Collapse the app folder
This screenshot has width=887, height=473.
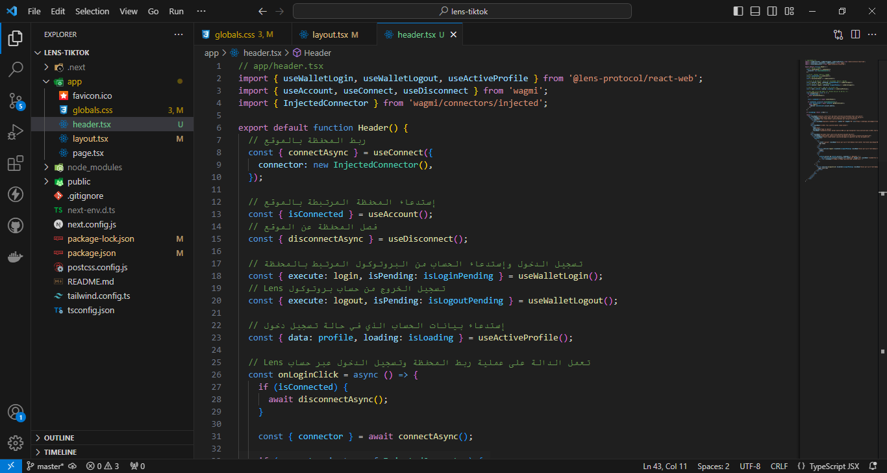[x=74, y=82]
